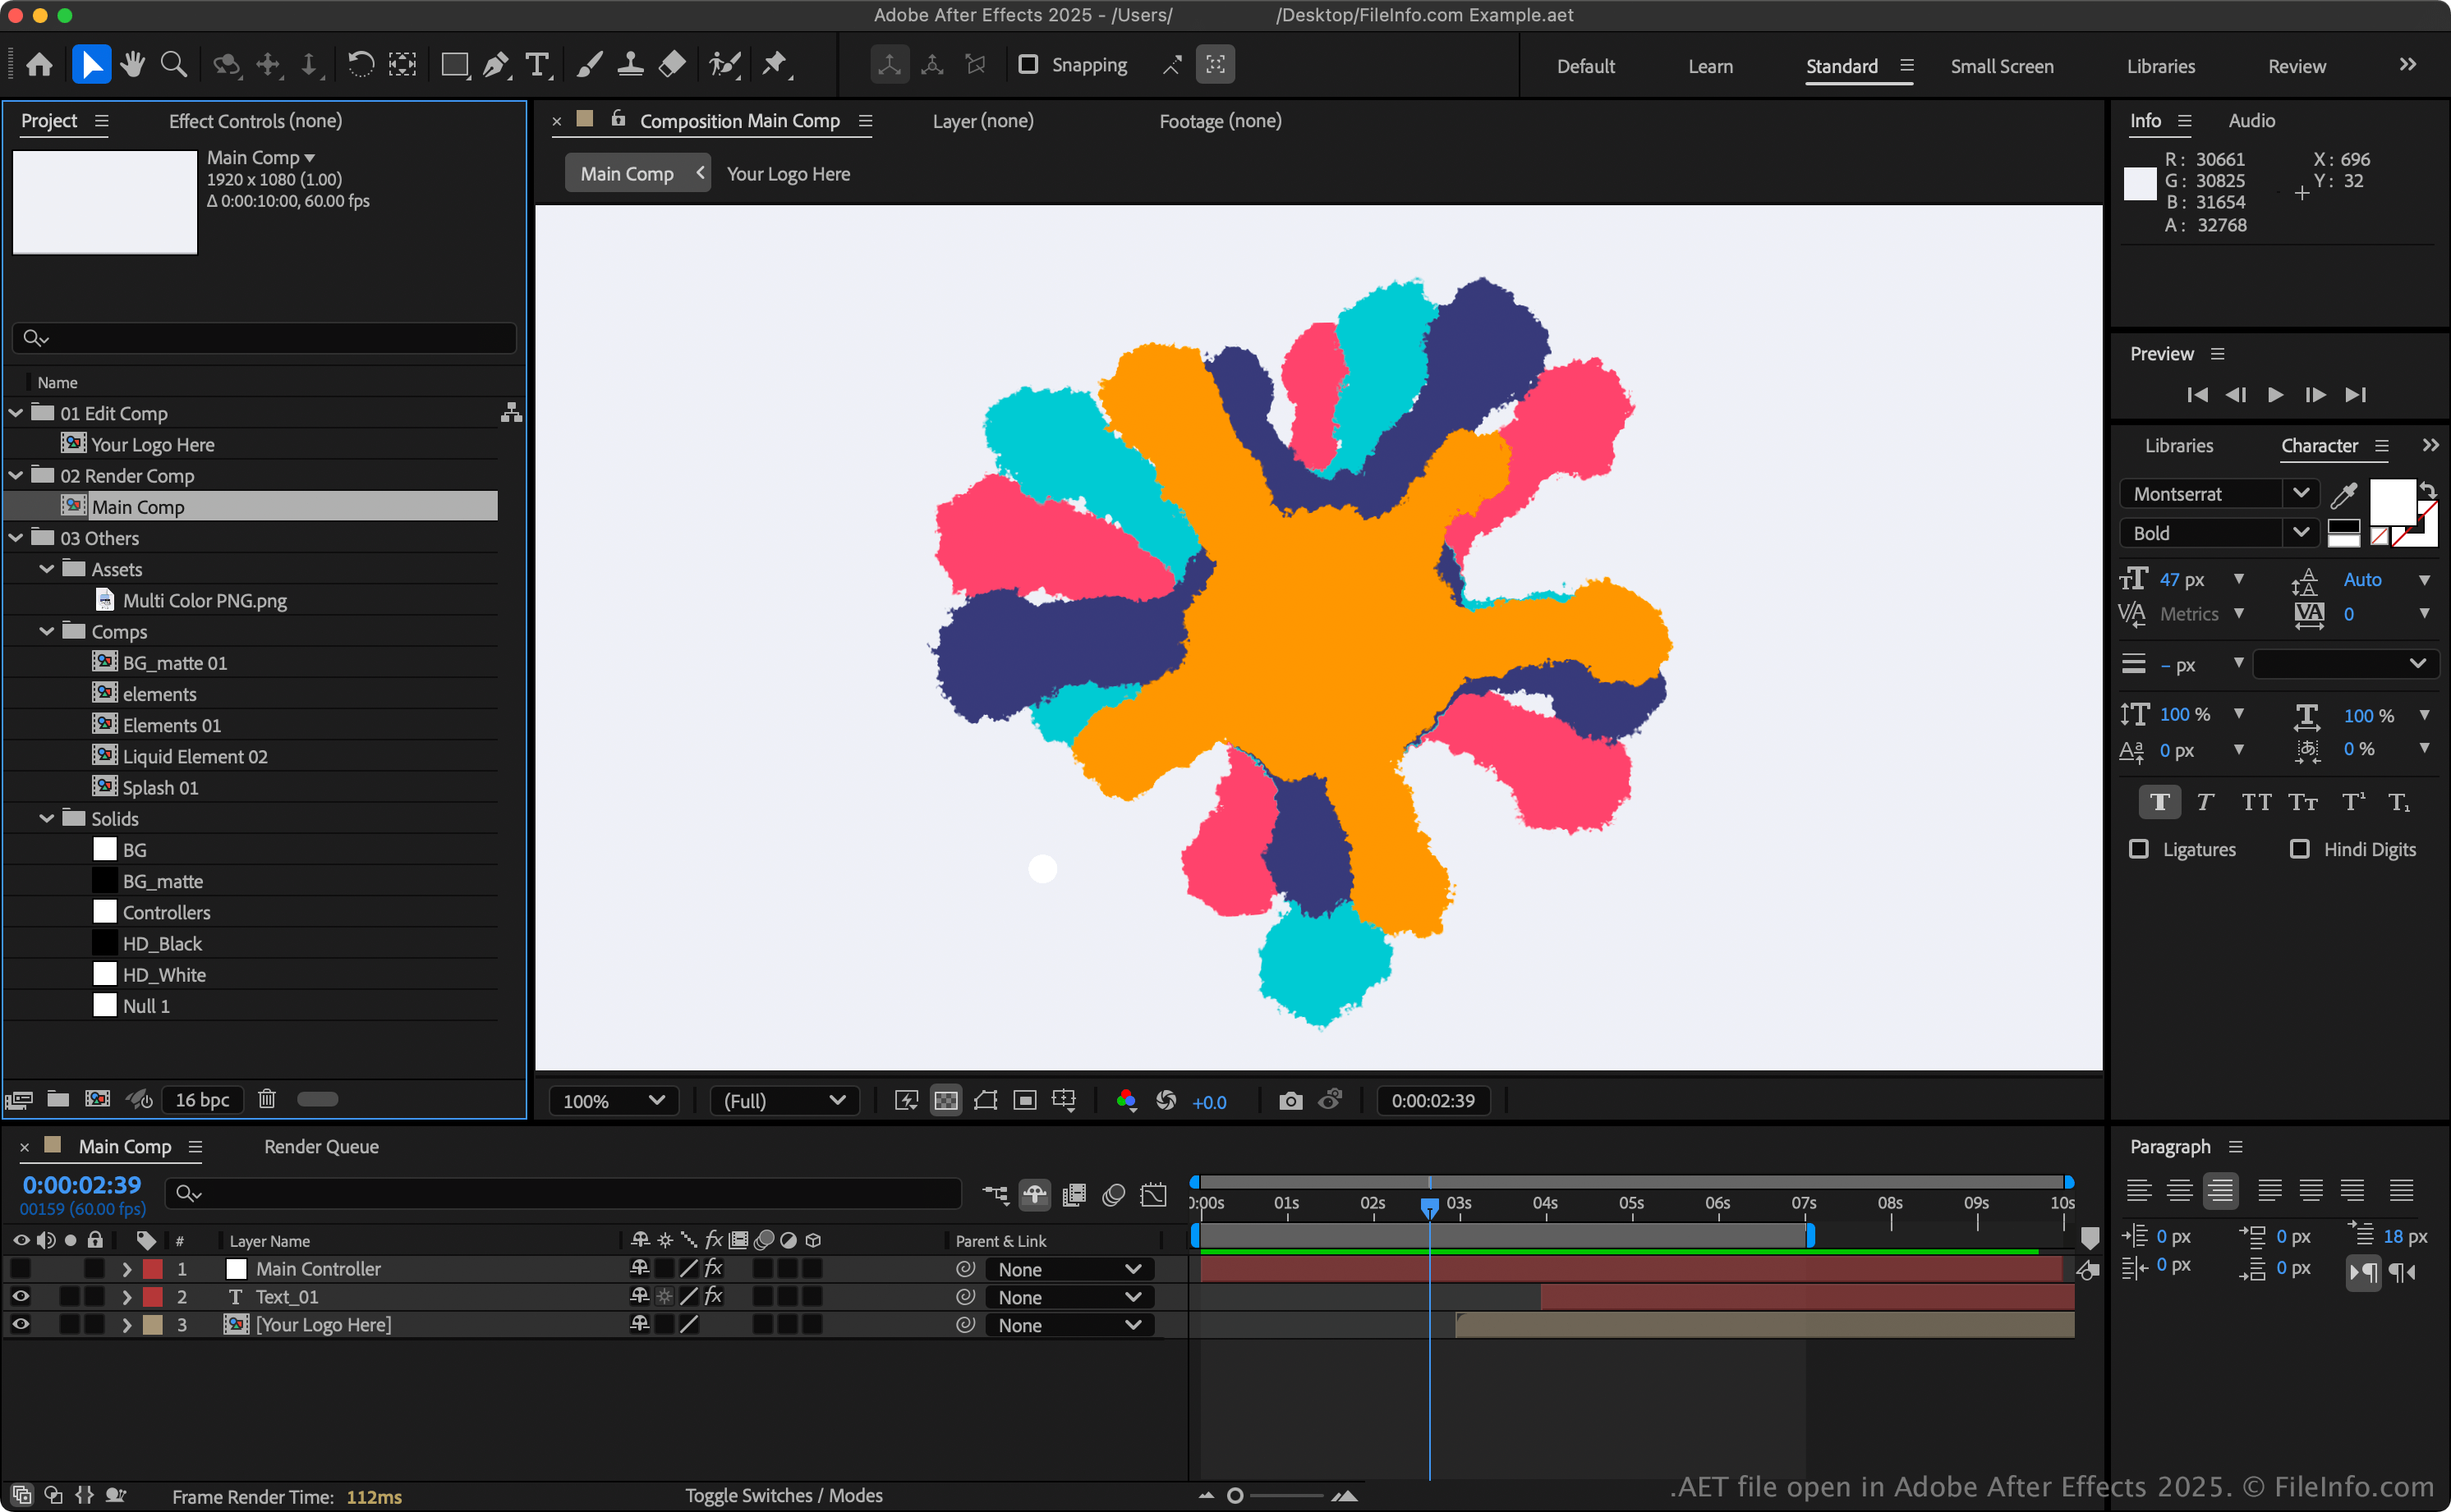2451x1512 pixels.
Task: Select the Zoom magnifier tool
Action: point(174,65)
